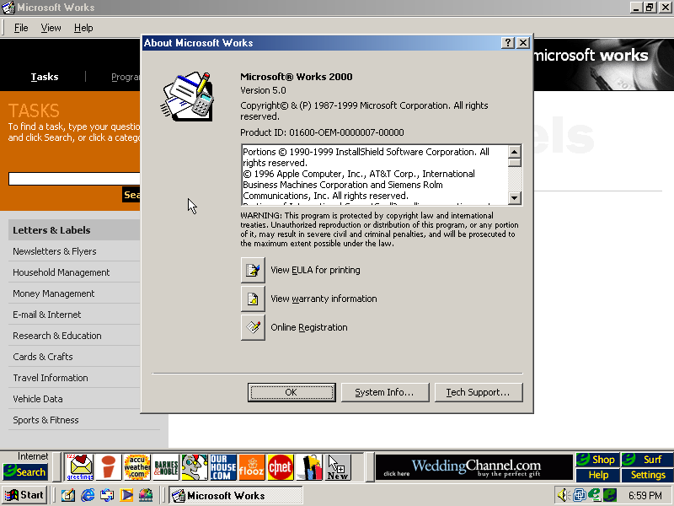Click the volume speaker tray icon
The height and width of the screenshot is (506, 674).
pyautogui.click(x=564, y=495)
